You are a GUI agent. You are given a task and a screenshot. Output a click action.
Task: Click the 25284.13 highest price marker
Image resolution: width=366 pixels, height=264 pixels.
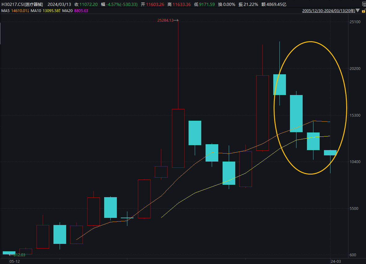click(x=165, y=20)
